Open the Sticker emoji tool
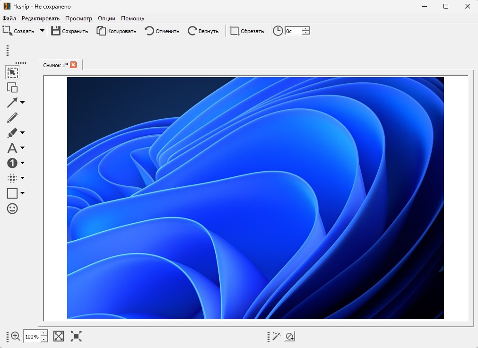 click(12, 209)
